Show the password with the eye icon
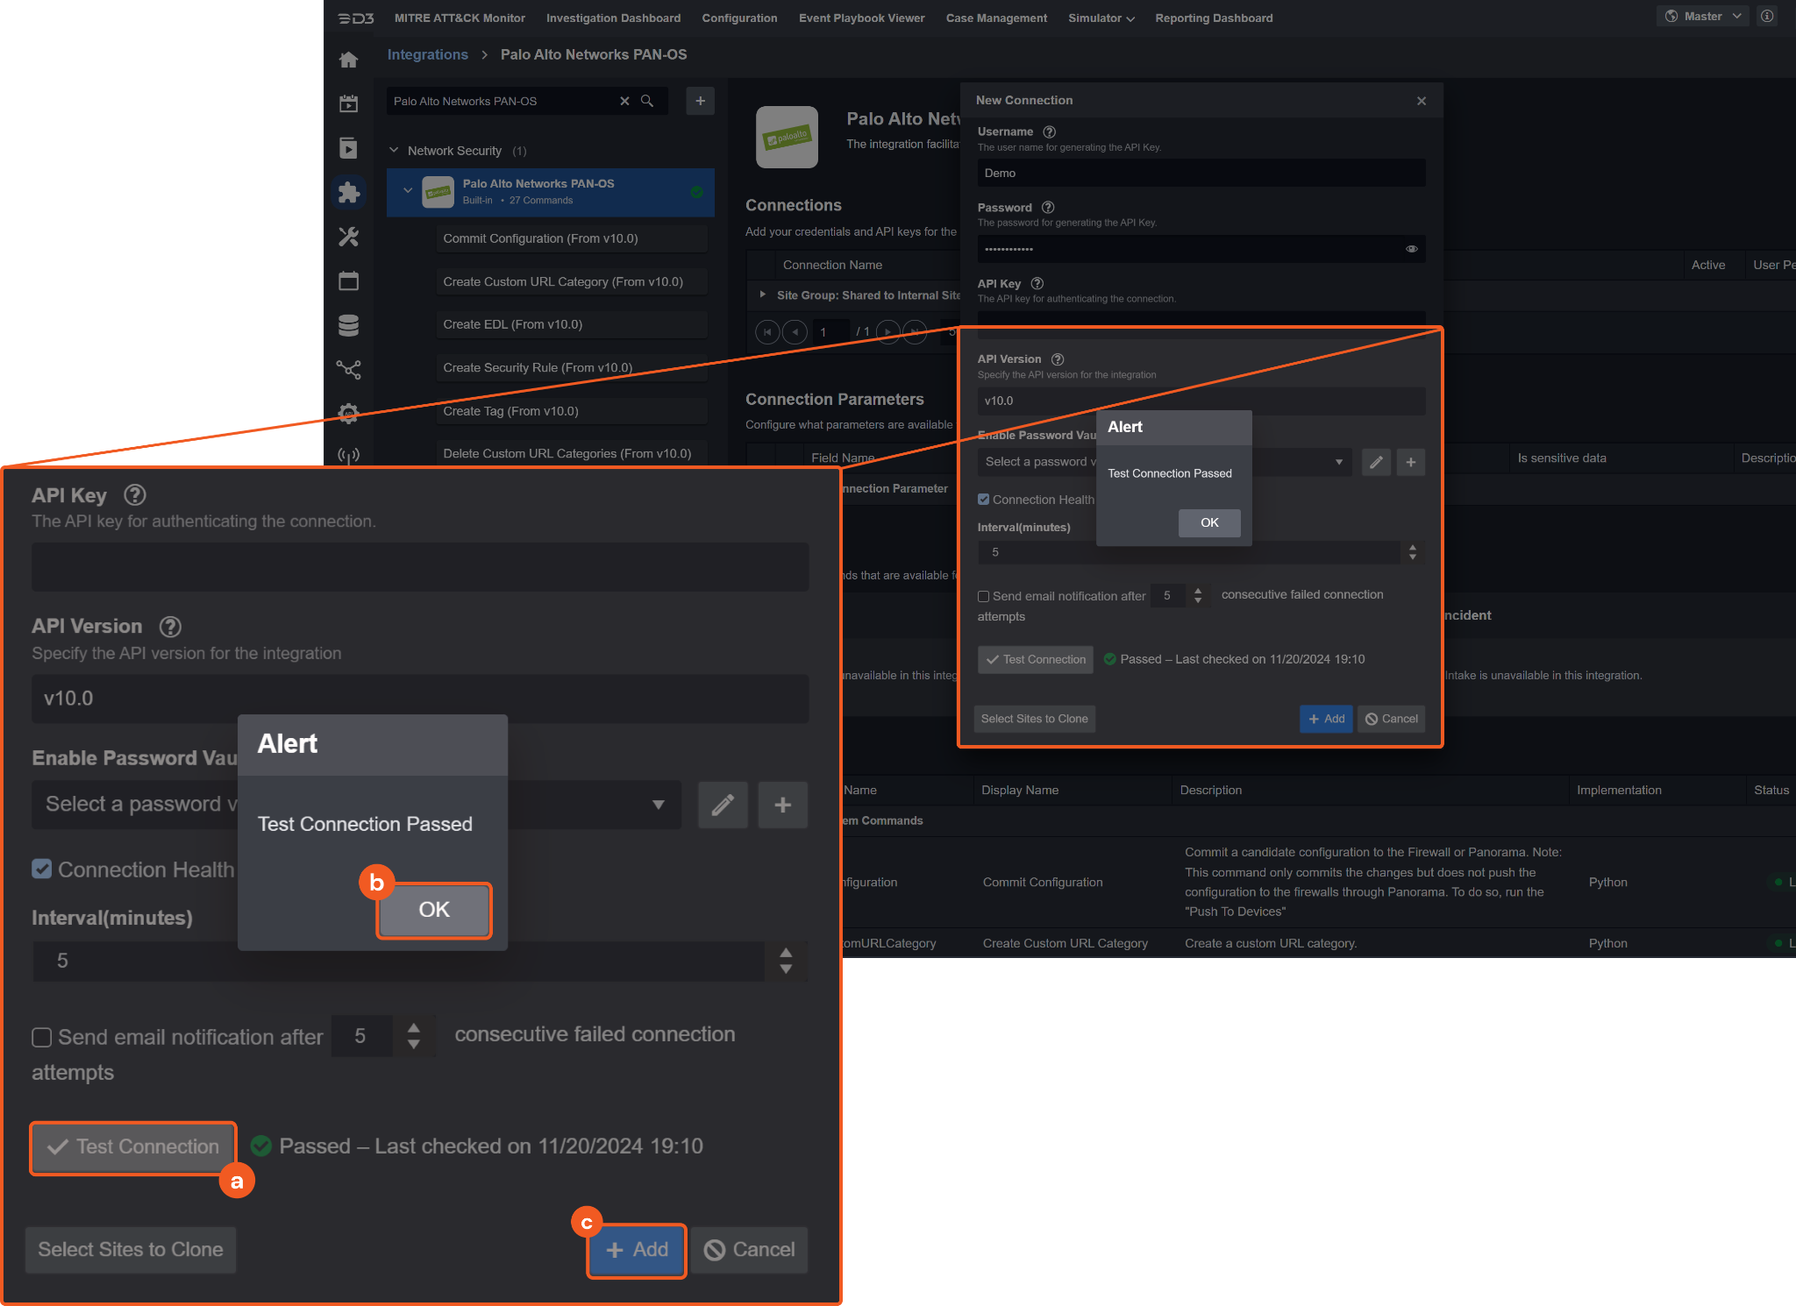 coord(1411,249)
